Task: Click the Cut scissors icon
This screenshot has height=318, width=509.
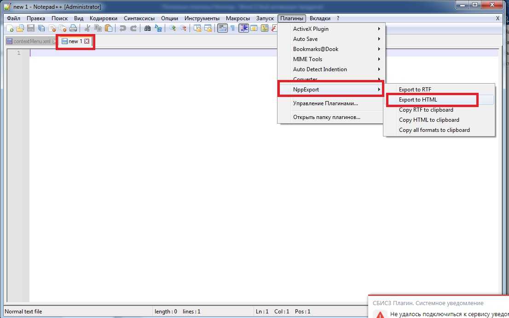Action: 87,28
